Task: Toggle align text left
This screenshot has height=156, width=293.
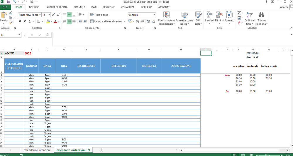Action: pyautogui.click(x=65, y=21)
